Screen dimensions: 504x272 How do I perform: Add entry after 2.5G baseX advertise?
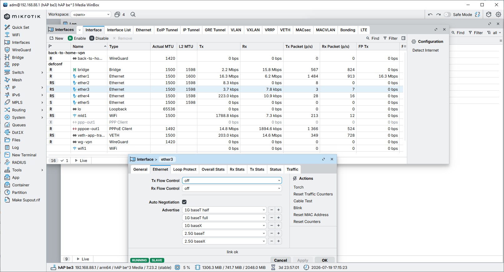tap(279, 241)
